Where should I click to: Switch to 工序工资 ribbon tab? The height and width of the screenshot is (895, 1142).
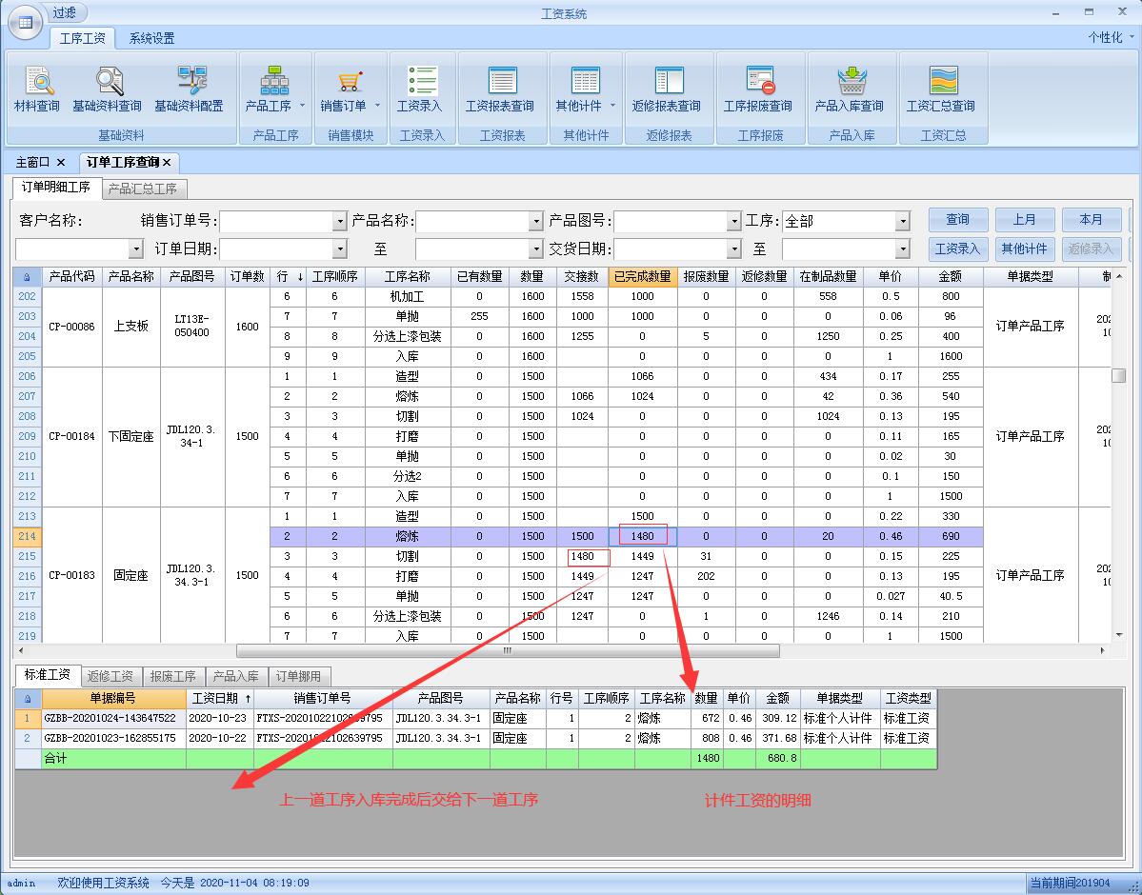click(x=82, y=38)
